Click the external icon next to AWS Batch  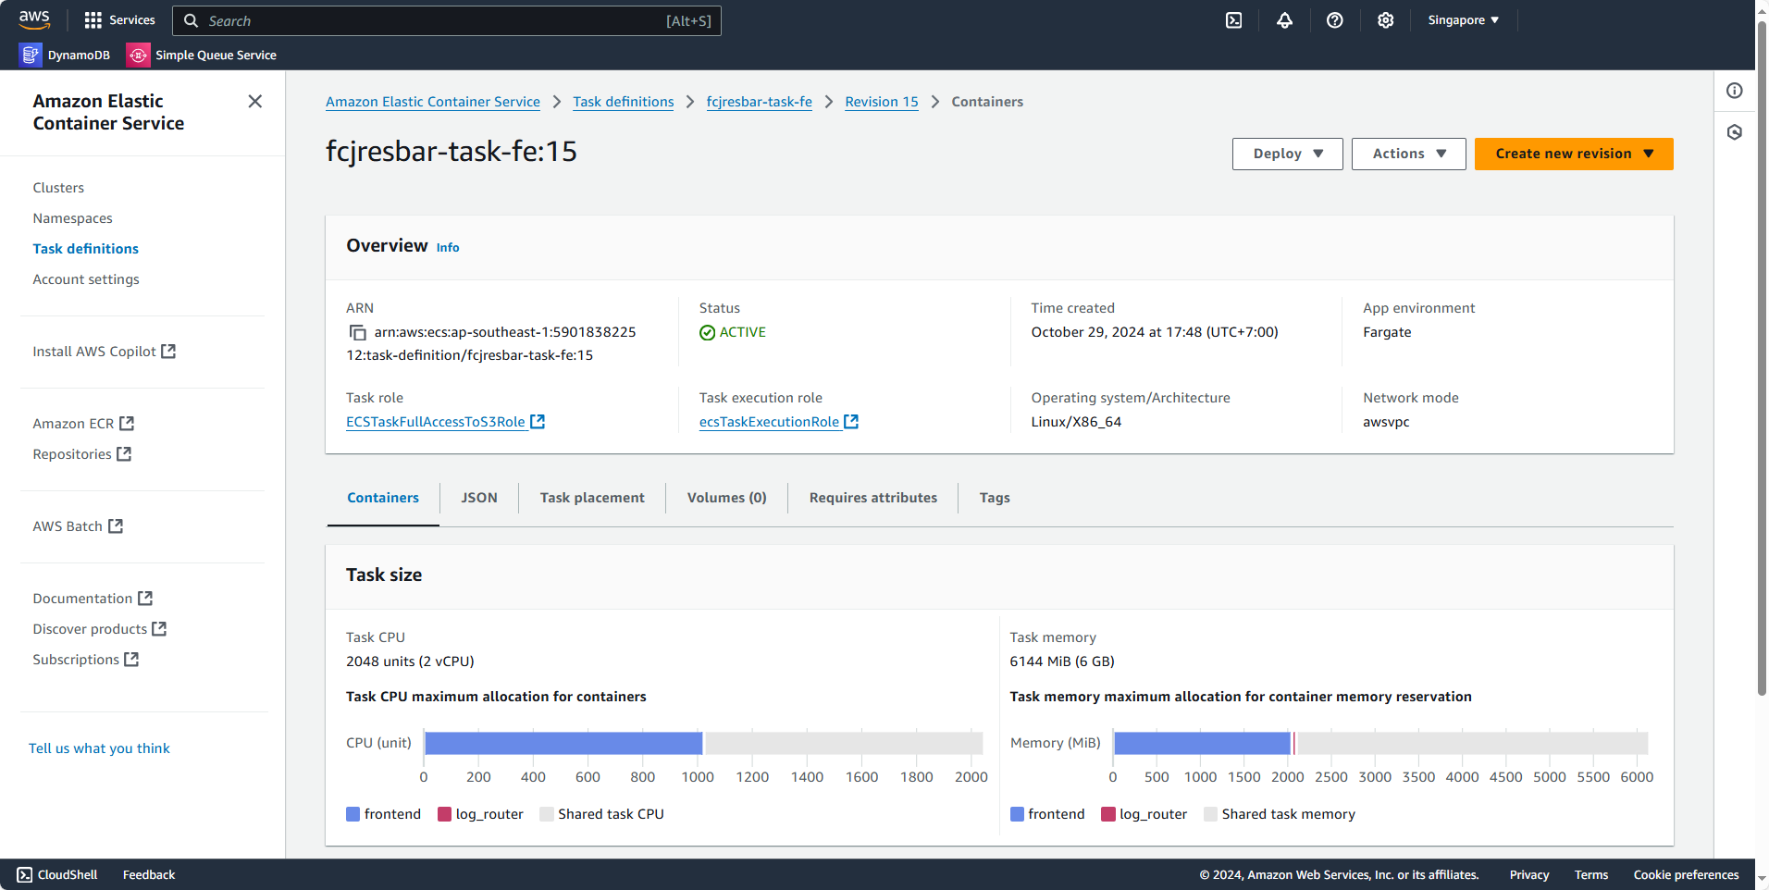pos(116,525)
